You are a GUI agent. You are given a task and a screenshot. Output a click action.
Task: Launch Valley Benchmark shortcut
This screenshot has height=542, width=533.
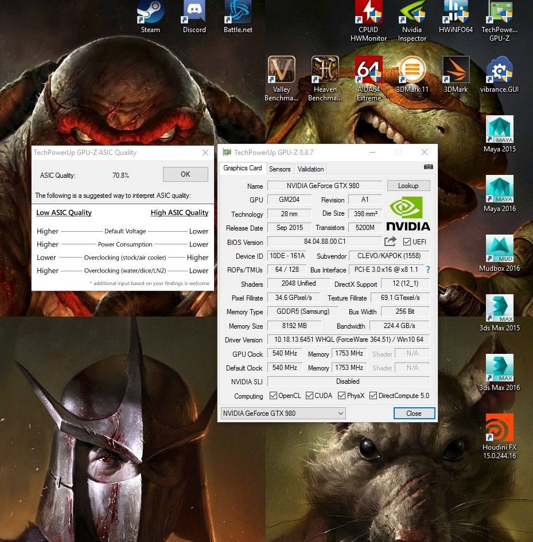pyautogui.click(x=281, y=79)
